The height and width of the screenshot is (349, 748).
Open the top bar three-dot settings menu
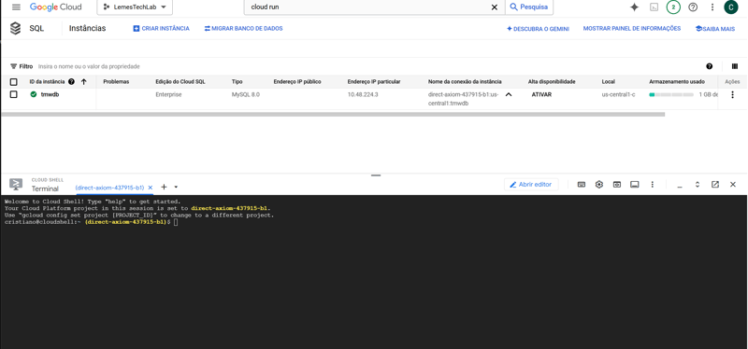712,7
